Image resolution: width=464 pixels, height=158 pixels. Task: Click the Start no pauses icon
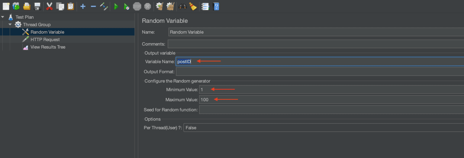127,6
